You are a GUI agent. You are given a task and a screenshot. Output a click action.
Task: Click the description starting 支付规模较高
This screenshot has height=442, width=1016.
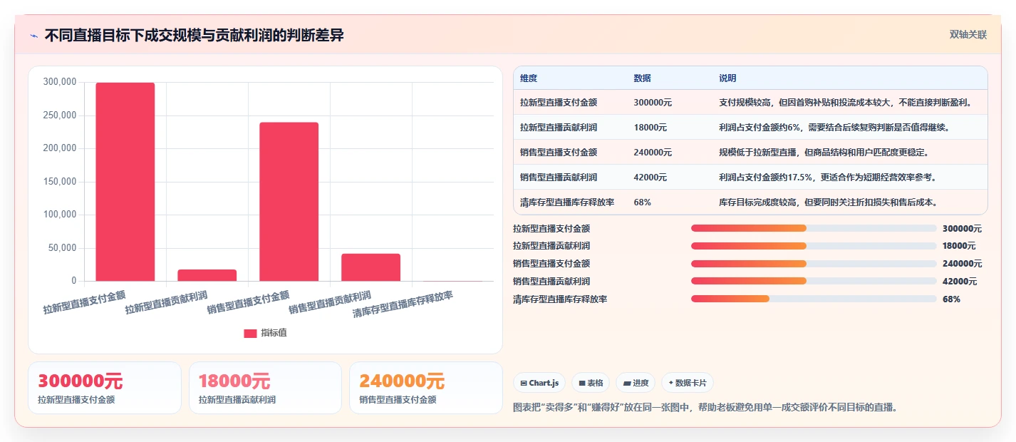(x=845, y=103)
